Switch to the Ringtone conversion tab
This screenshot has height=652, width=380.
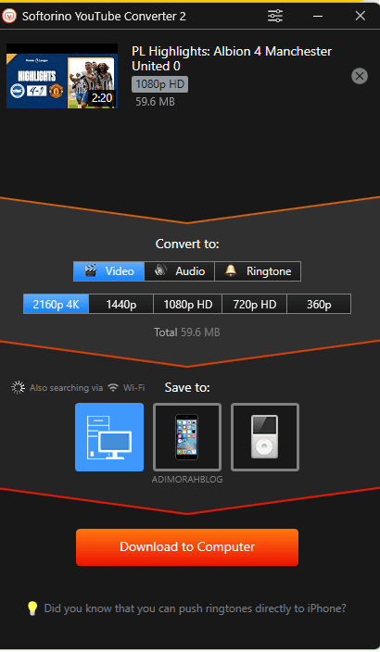coord(258,271)
